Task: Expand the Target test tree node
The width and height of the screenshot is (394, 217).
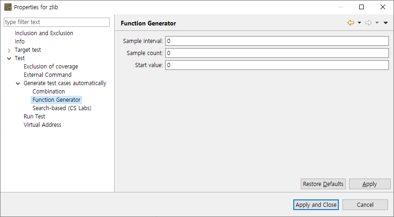Action: (x=9, y=50)
